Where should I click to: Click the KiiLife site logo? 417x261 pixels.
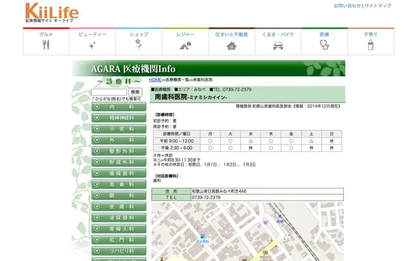click(x=52, y=12)
